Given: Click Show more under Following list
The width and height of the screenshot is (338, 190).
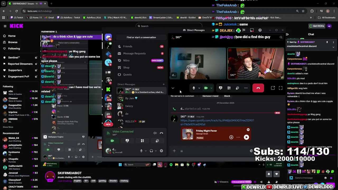Looking at the screenshot, I should [x=8, y=127].
